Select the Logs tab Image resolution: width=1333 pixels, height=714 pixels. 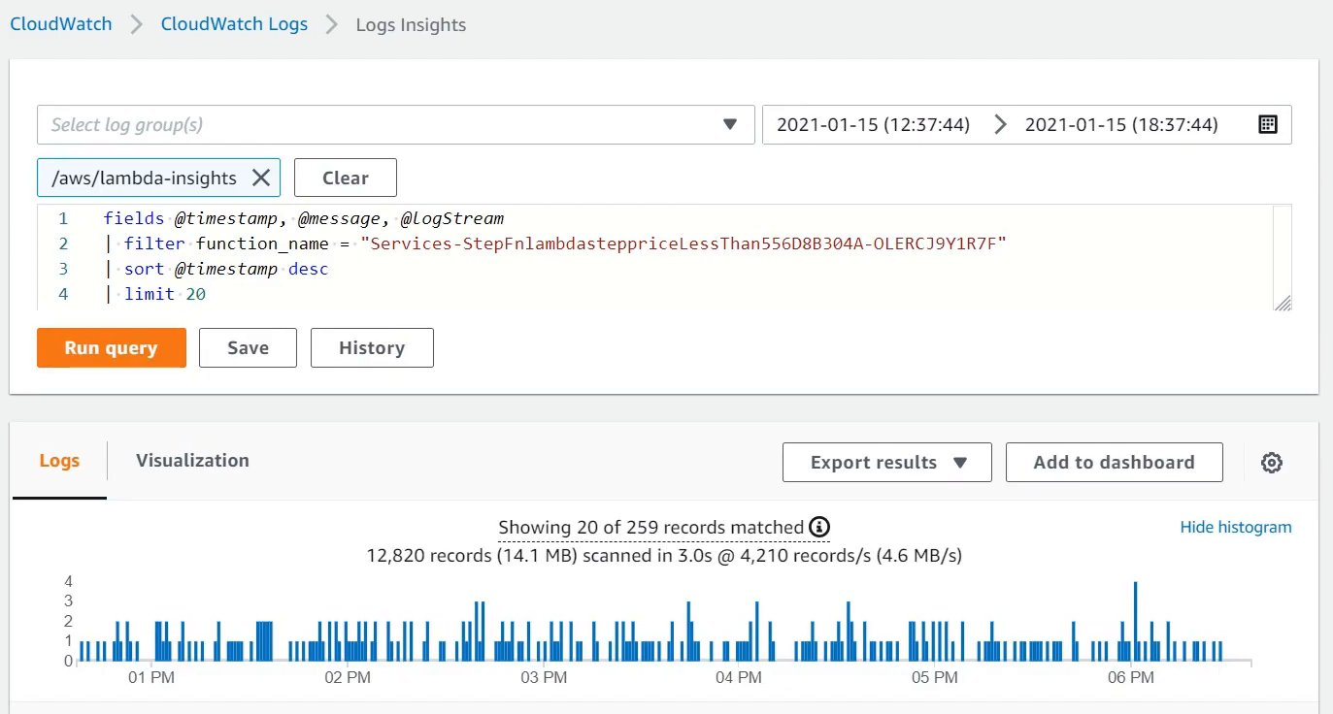pyautogui.click(x=59, y=460)
